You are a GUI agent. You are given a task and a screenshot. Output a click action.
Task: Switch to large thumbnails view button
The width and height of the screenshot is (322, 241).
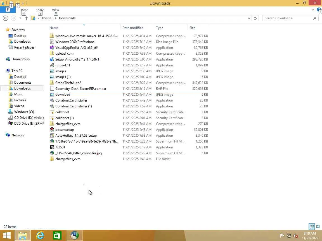tap(318, 226)
